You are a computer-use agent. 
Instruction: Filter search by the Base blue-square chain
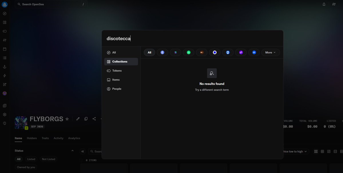click(x=215, y=52)
